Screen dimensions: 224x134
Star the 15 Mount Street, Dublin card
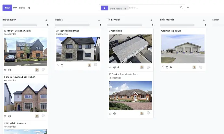click(5, 70)
